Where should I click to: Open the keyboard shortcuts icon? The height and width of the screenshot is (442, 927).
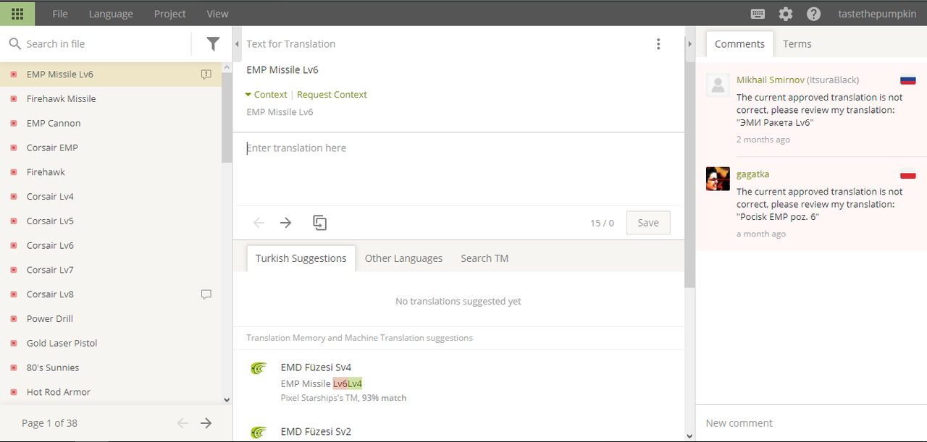point(758,14)
